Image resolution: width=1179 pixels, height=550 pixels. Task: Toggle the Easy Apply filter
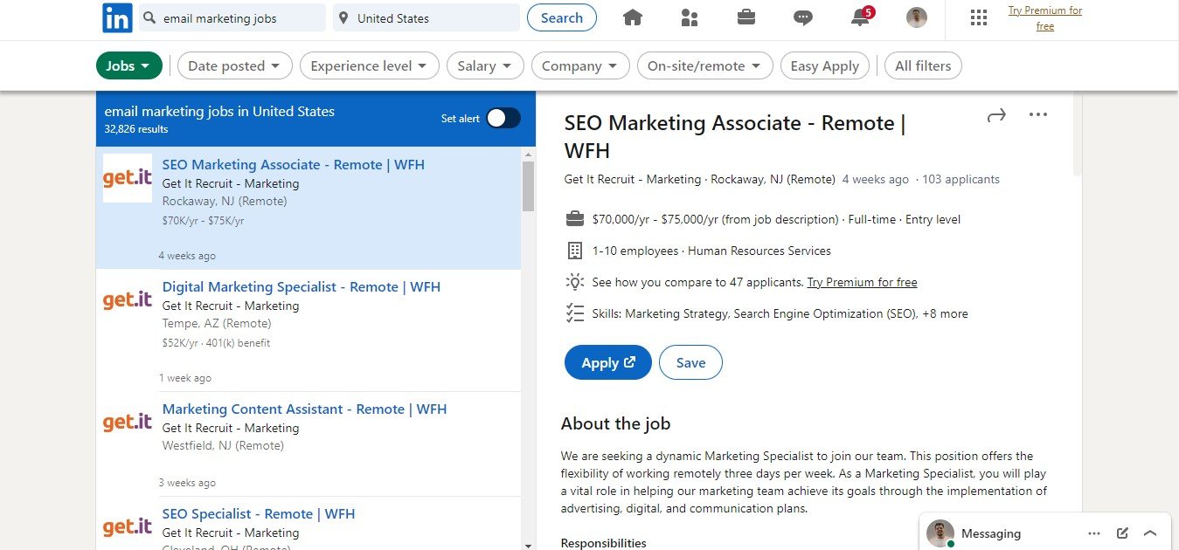click(824, 65)
